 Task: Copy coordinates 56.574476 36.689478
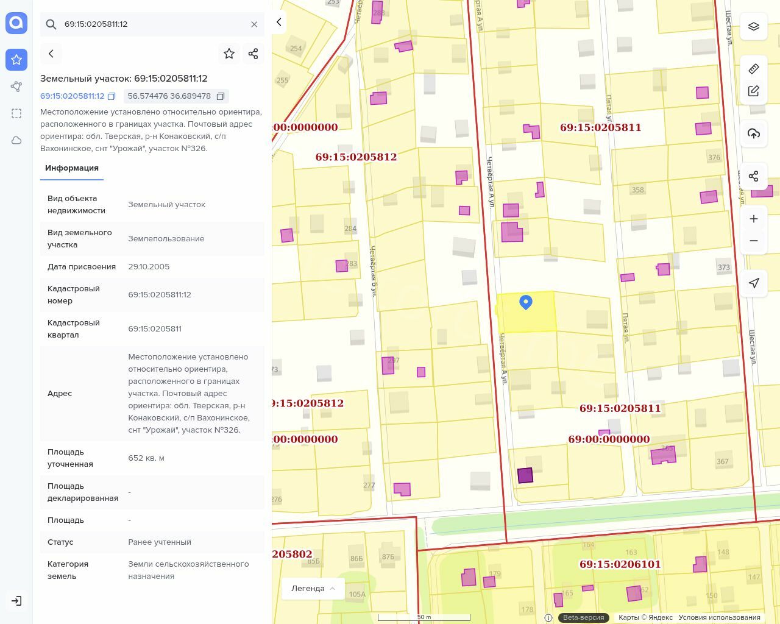tap(221, 96)
